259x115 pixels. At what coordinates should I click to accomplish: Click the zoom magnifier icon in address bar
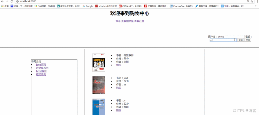(248, 1)
